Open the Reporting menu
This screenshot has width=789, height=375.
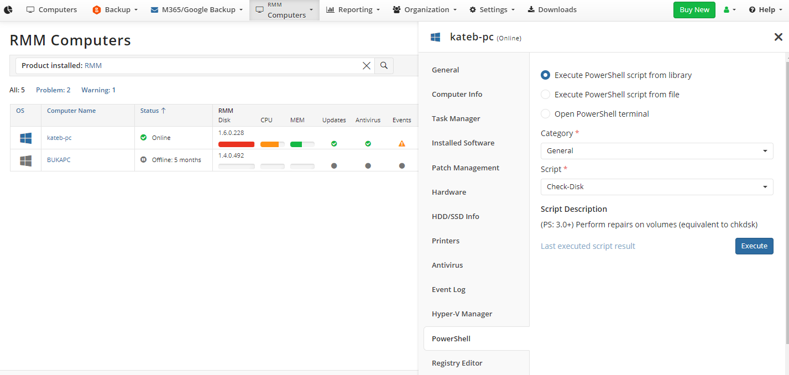pyautogui.click(x=353, y=9)
